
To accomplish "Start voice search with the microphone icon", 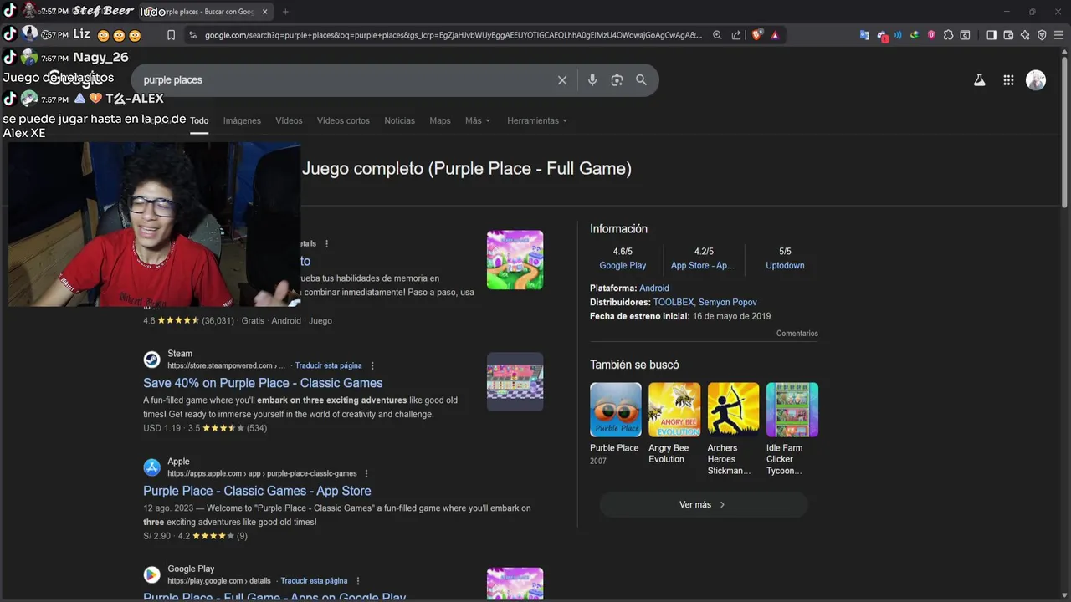I will [x=592, y=80].
